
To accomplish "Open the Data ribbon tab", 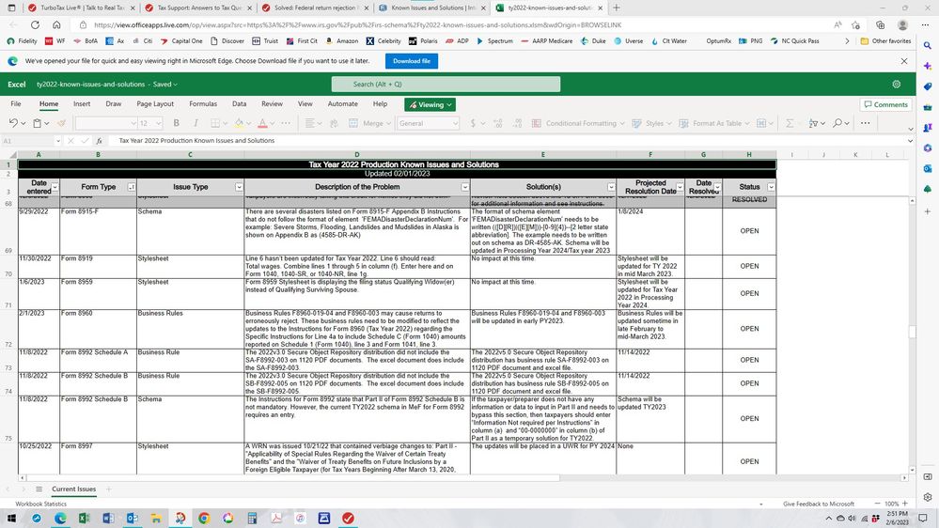I will click(239, 103).
